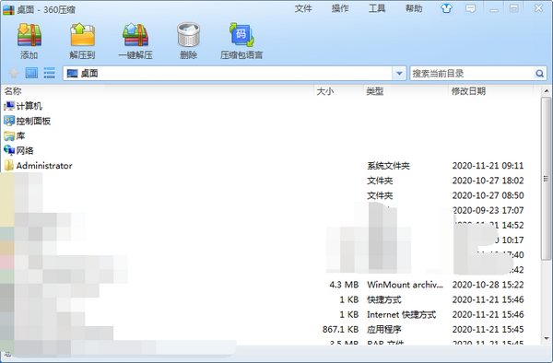Switch to list view mode
The height and width of the screenshot is (363, 553).
(49, 74)
